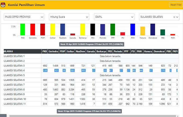Clear the SULAWESI SELATAN selection with the x
The height and width of the screenshot is (117, 183).
tap(174, 17)
